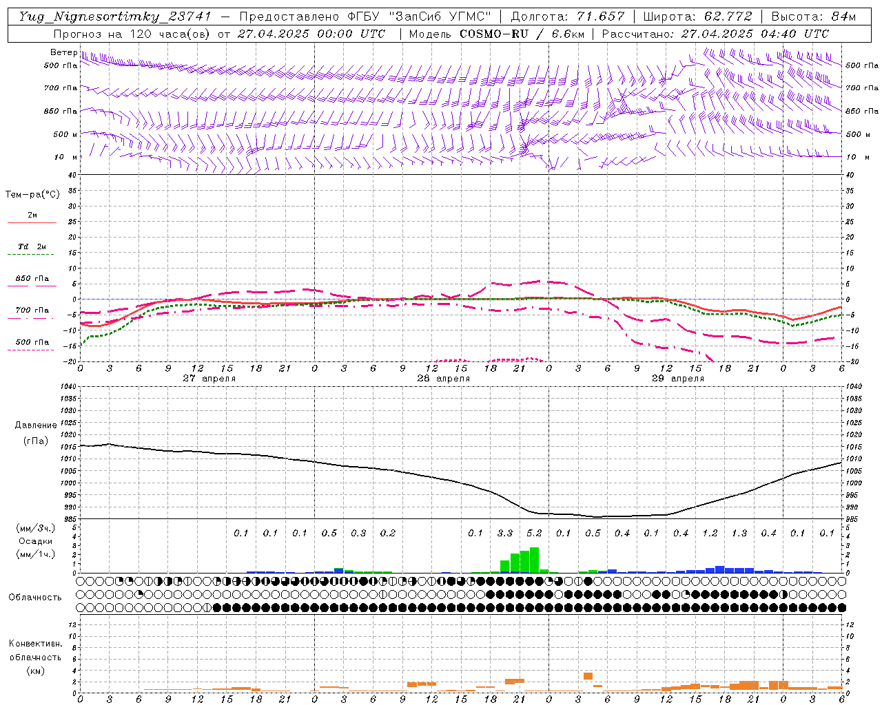Click the Осадки precipitation label

[35, 541]
